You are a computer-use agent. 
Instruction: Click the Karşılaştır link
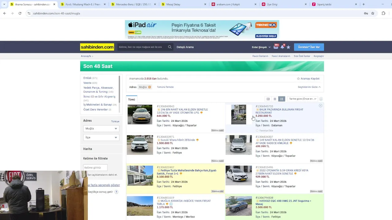(319, 56)
